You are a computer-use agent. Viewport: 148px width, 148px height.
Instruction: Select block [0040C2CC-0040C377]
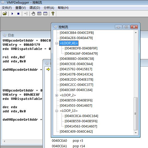click(x=76, y=85)
